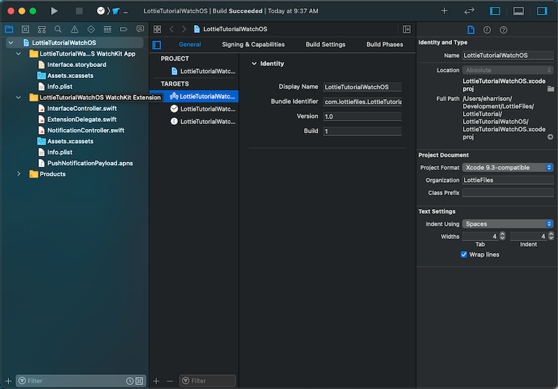Open the Source Control navigator

tap(25, 29)
